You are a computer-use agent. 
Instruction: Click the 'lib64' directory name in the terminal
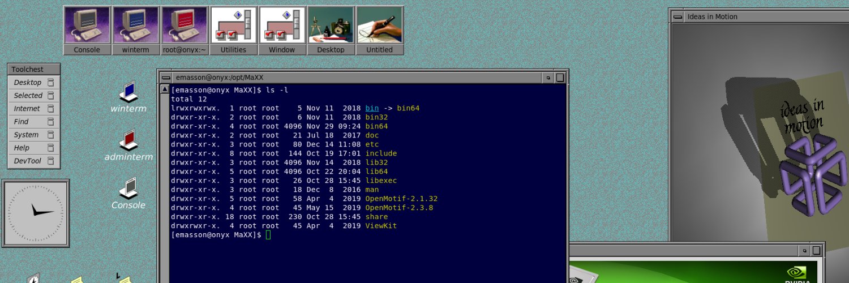click(x=376, y=171)
